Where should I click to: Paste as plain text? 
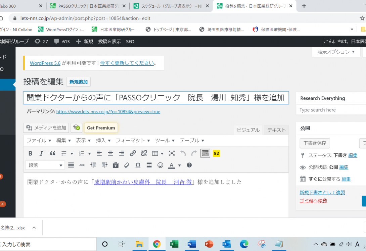click(x=116, y=165)
